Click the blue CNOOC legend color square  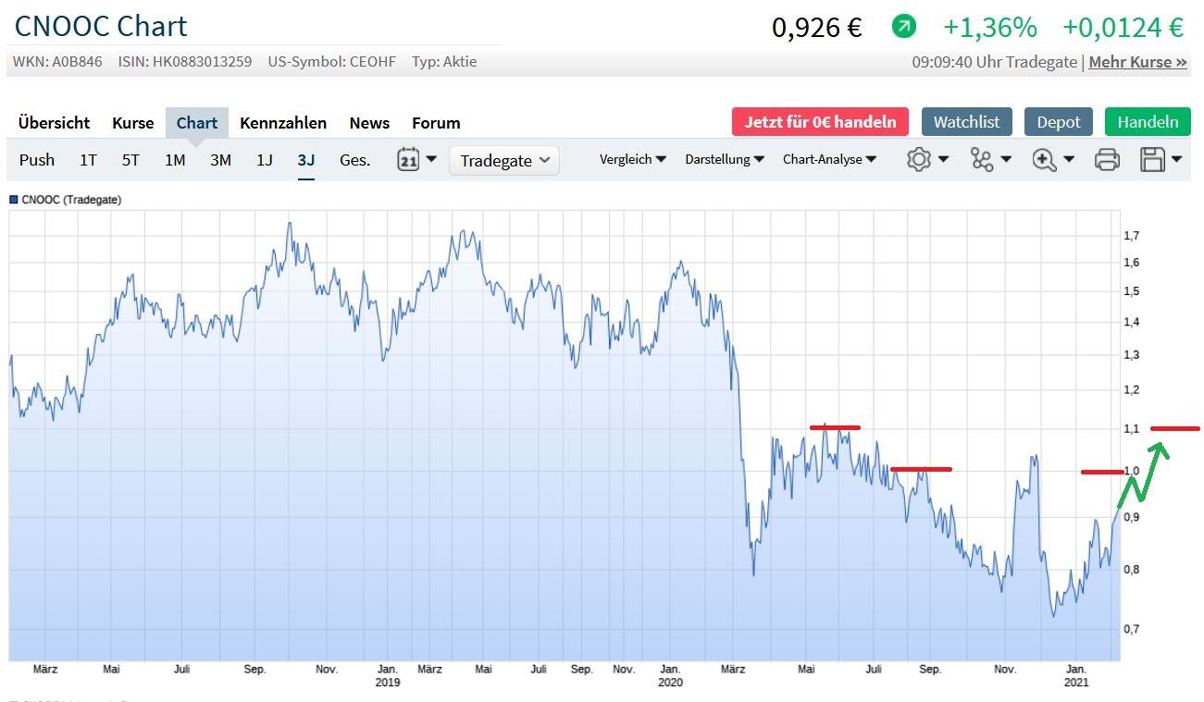[13, 200]
